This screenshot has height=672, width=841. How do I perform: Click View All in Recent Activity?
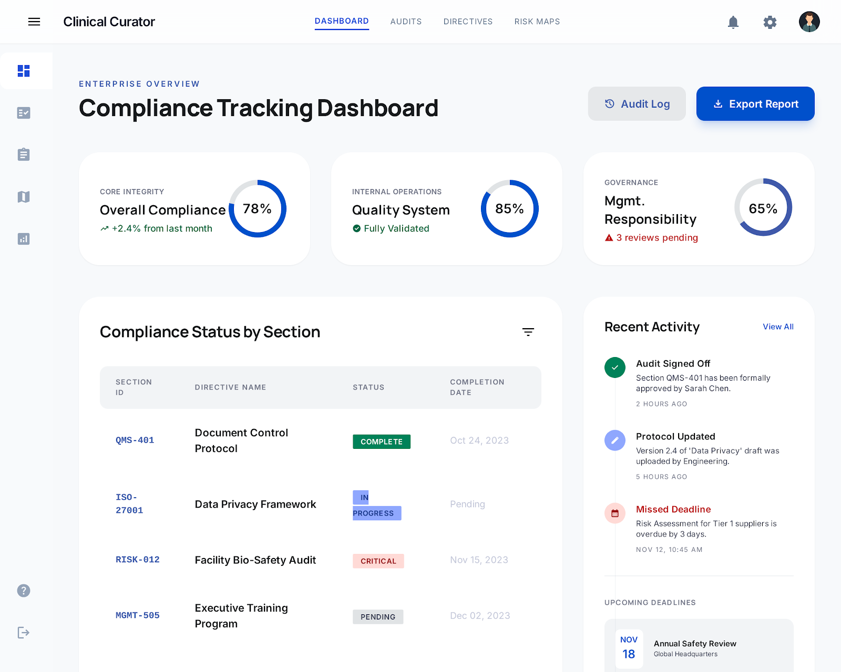coord(778,327)
